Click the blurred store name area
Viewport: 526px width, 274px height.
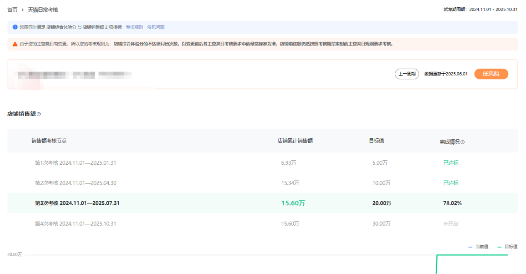tap(73, 75)
